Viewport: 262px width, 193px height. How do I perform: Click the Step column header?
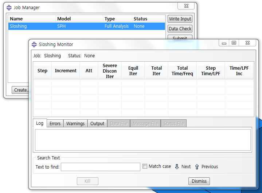click(42, 70)
